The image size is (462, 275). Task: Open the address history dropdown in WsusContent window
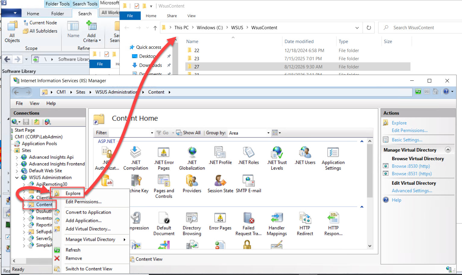coord(357,28)
